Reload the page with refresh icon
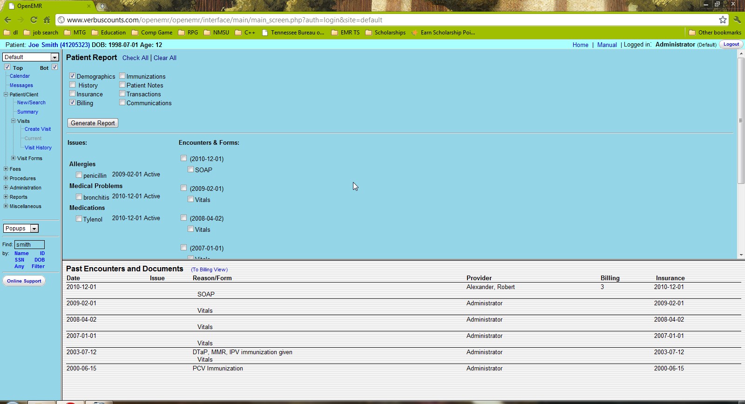 pos(34,20)
